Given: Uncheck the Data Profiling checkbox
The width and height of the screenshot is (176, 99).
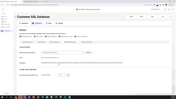Looking at the screenshot, I should 35,37.
